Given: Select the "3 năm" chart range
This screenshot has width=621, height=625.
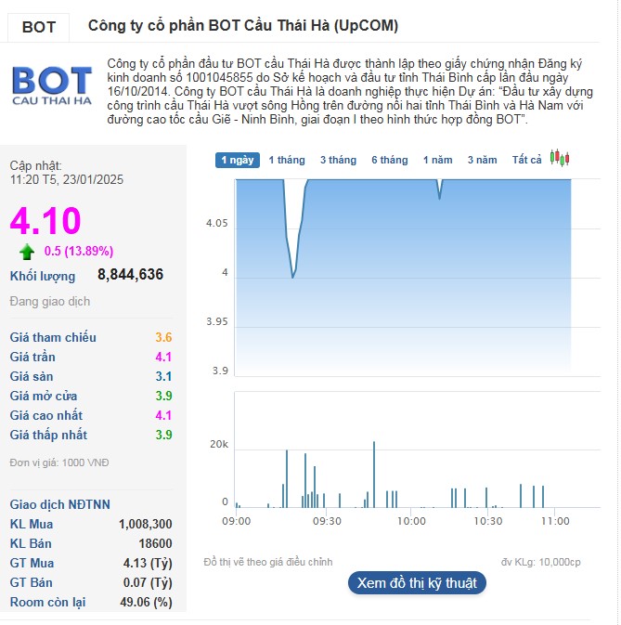Looking at the screenshot, I should [482, 160].
